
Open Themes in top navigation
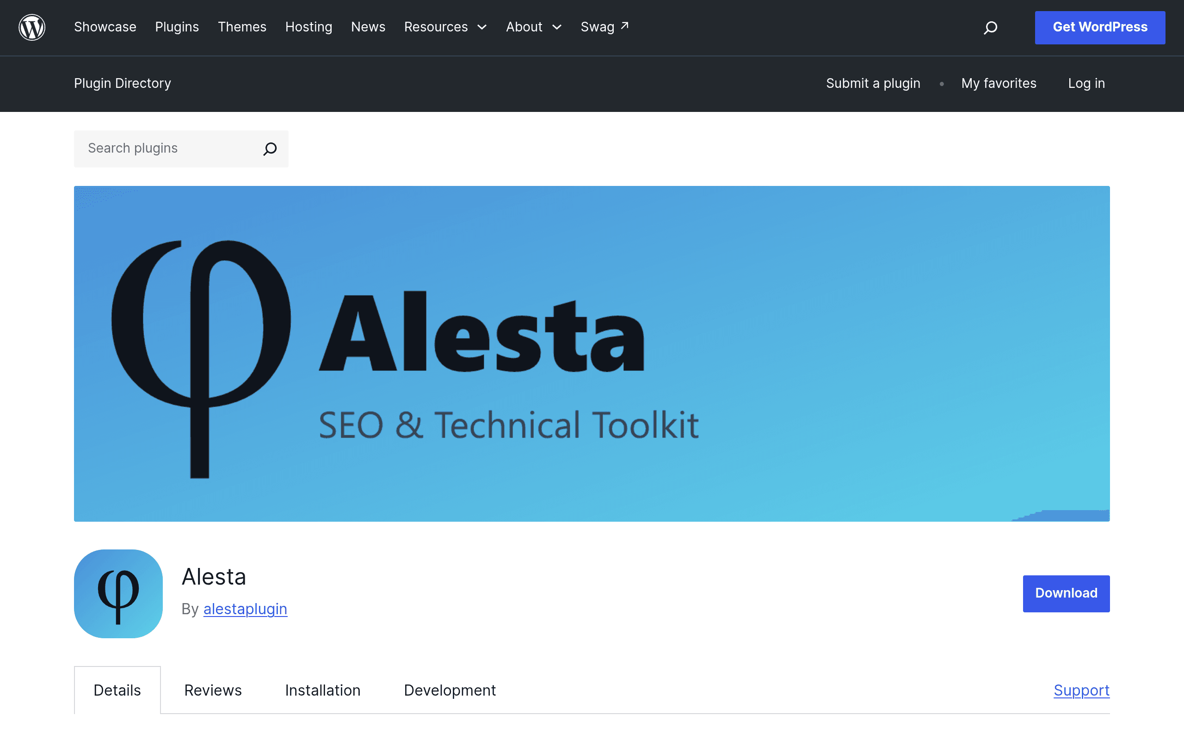[x=242, y=27]
